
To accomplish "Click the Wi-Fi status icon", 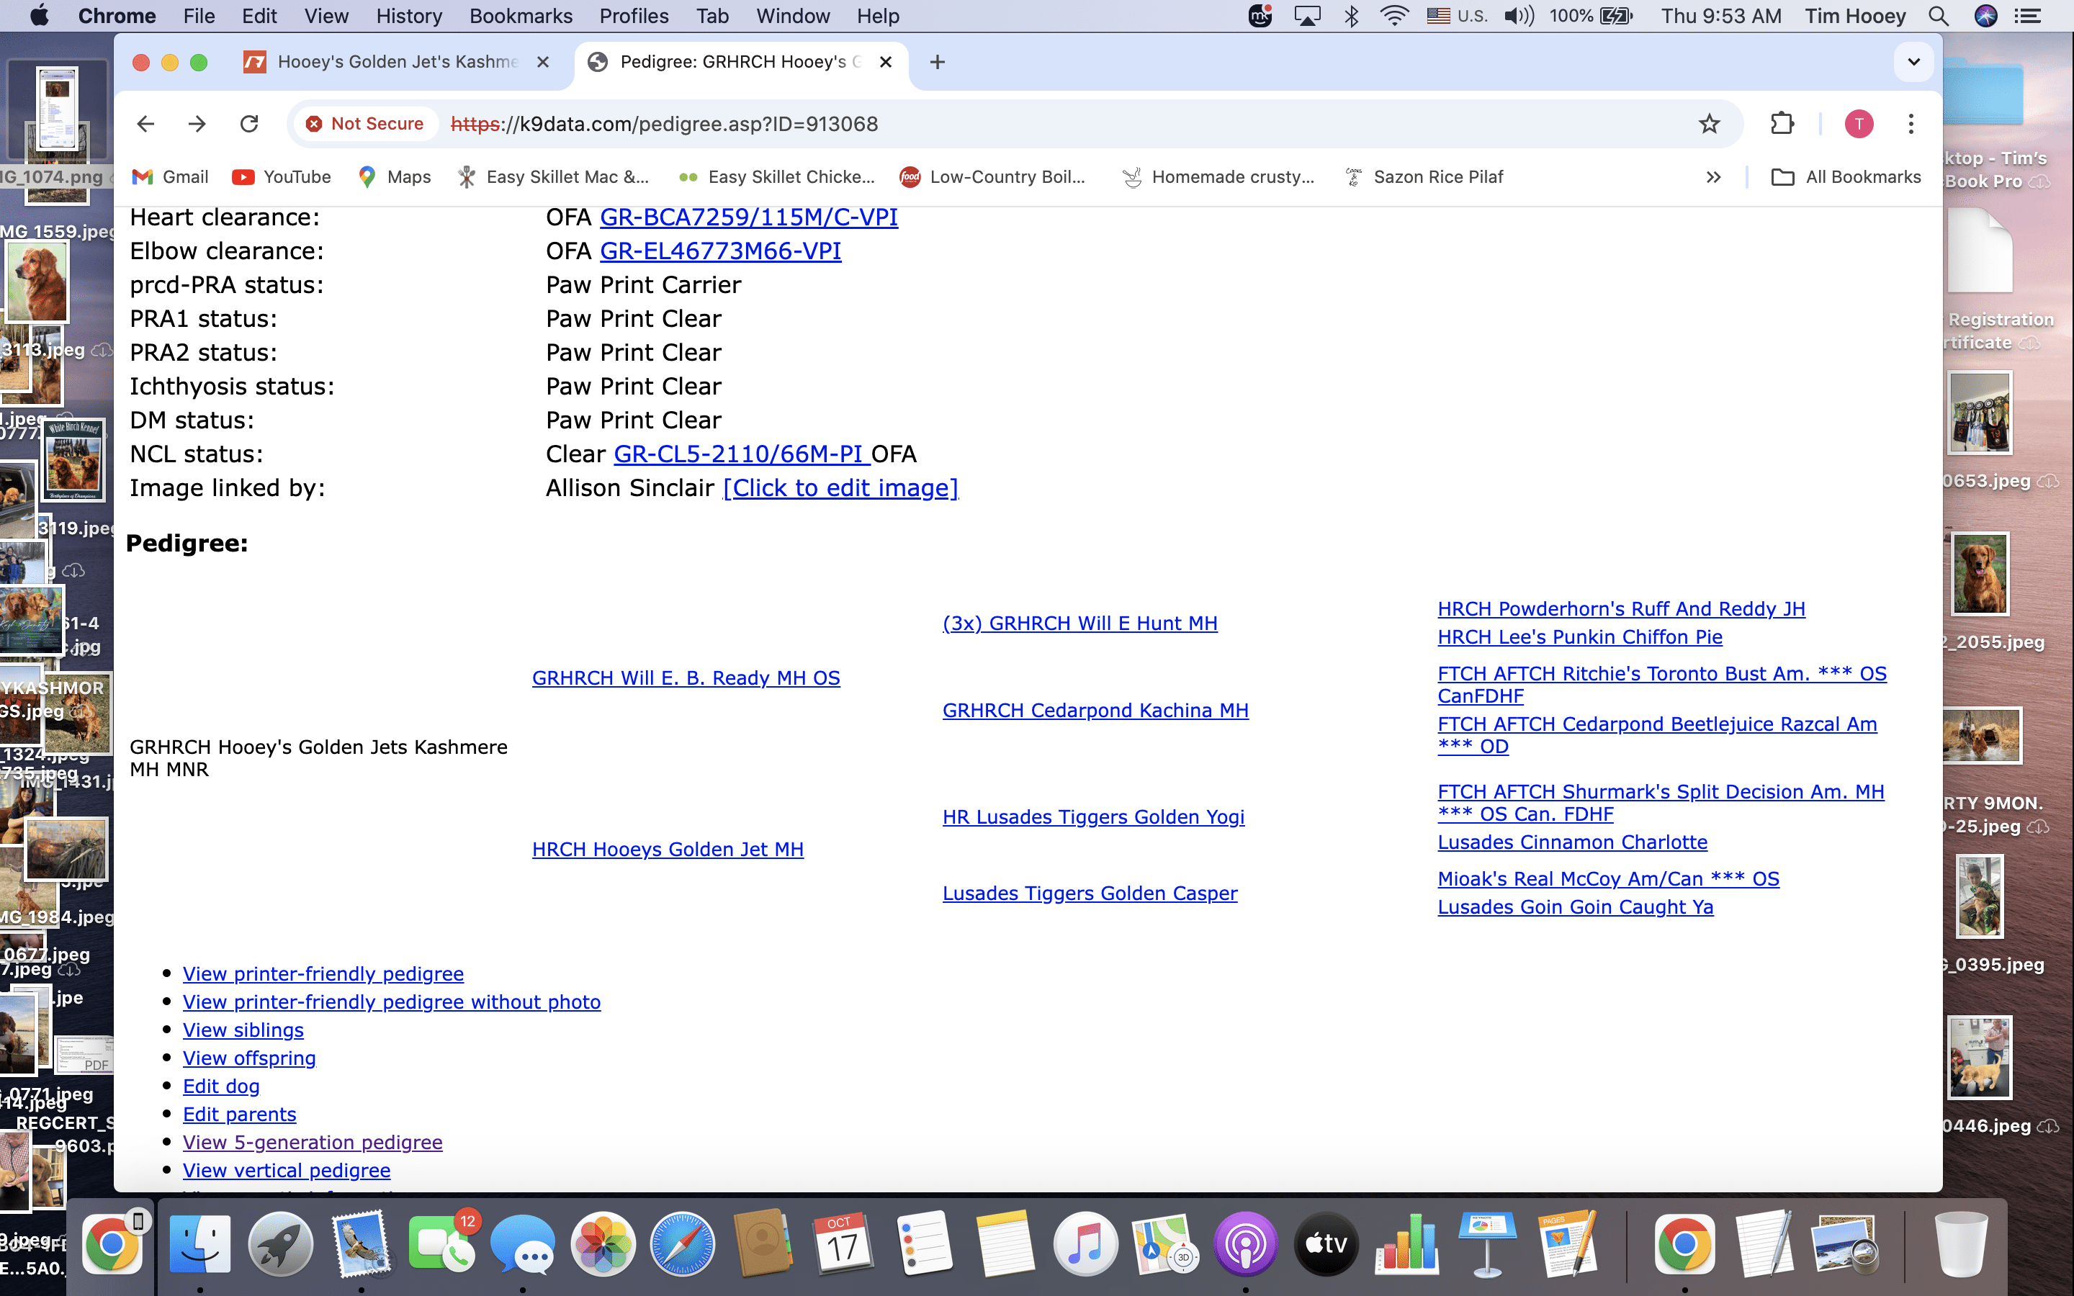I will click(1393, 15).
